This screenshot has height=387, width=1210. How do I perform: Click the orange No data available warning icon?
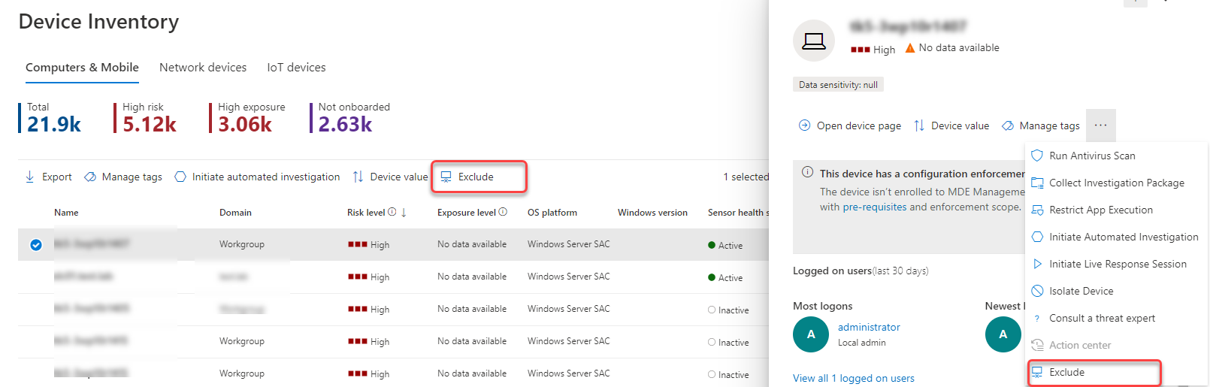pyautogui.click(x=910, y=47)
